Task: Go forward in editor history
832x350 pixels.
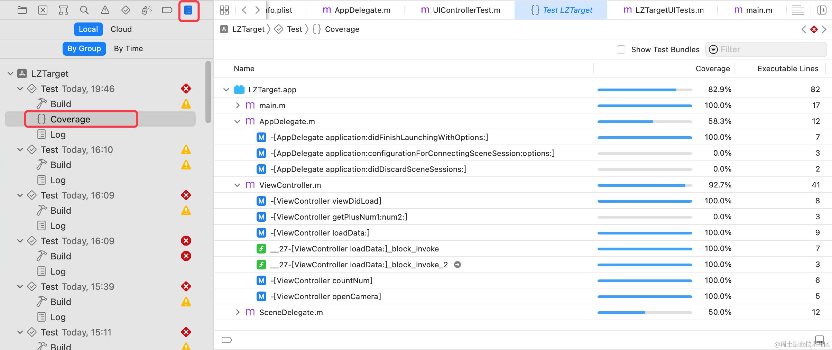Action: (x=257, y=10)
